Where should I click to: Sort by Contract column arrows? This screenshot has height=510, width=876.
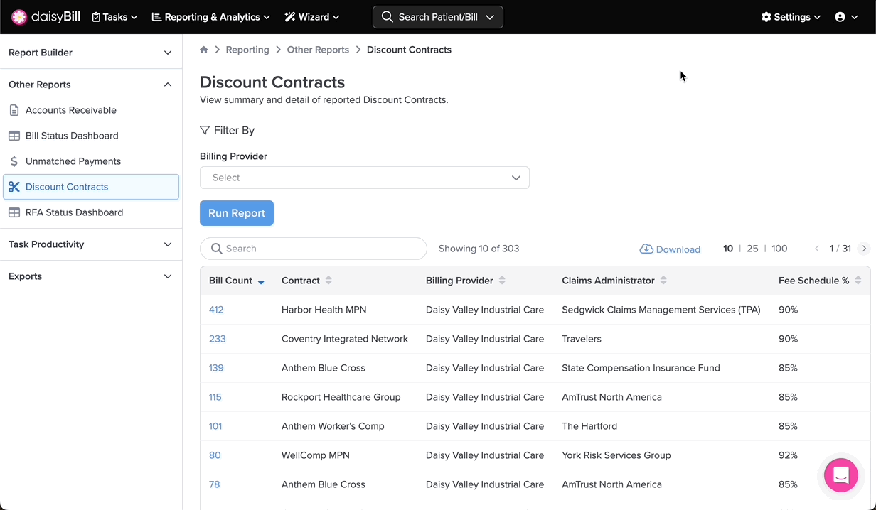(x=328, y=281)
